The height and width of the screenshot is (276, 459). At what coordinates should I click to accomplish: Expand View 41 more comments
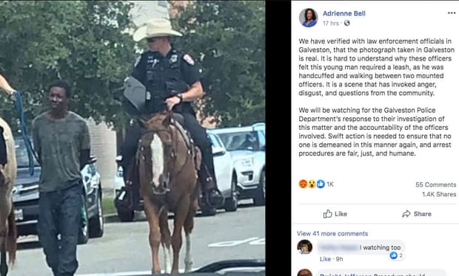click(x=332, y=234)
